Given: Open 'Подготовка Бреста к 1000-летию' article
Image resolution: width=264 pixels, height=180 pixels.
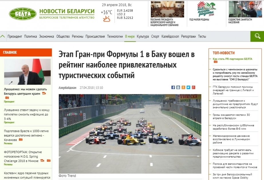Looking at the screenshot, I should (x=26, y=135).
